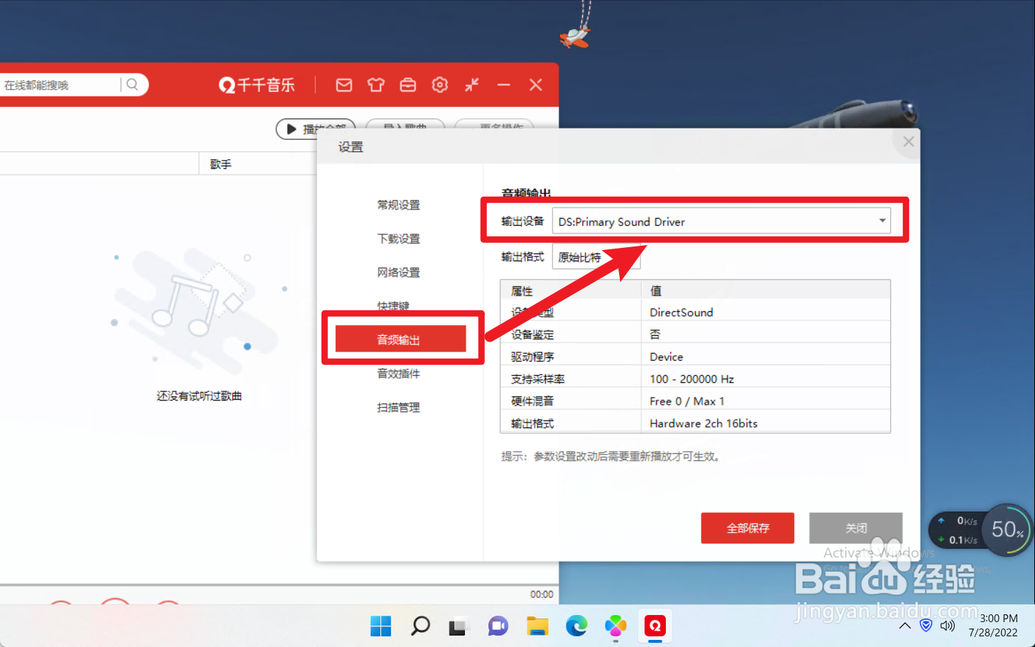The width and height of the screenshot is (1035, 647).
Task: Select 音频输出 in settings sidebar
Action: tap(400, 339)
